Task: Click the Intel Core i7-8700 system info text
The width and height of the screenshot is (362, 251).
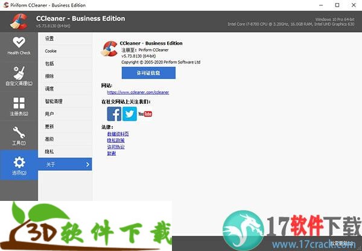Action: pos(291,24)
